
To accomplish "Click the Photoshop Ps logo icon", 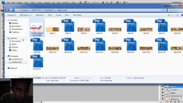I will [x=3, y=2].
